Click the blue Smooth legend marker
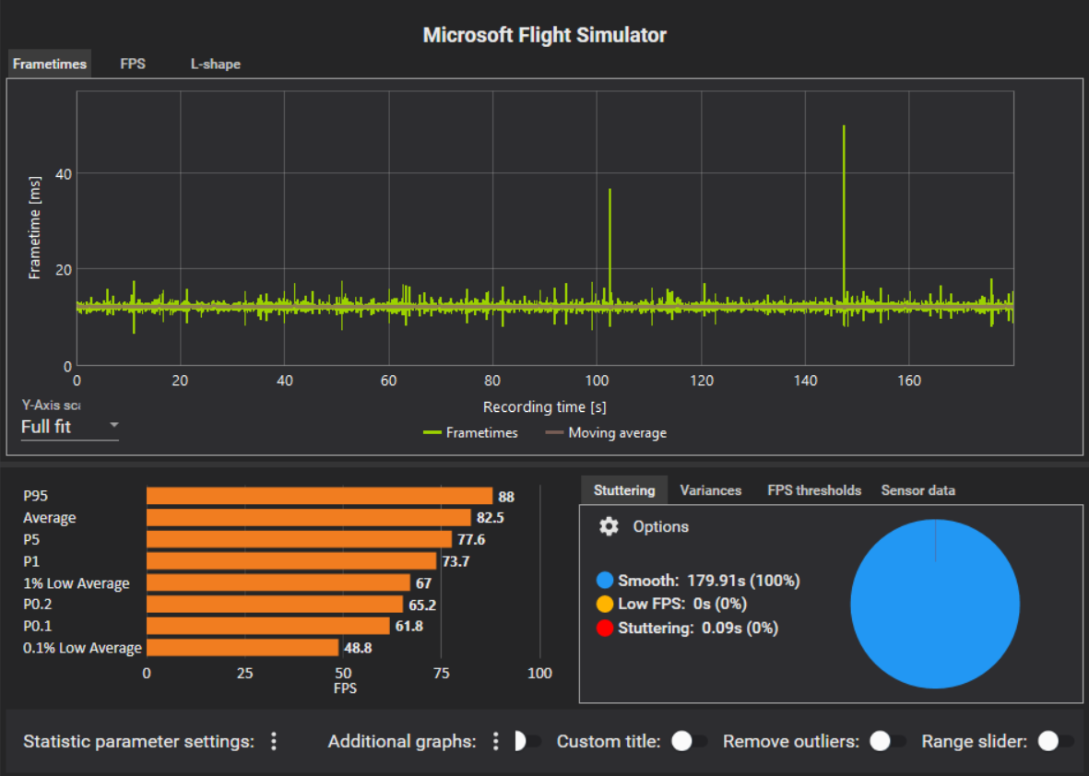Screen dimensions: 1089x776 [x=603, y=580]
